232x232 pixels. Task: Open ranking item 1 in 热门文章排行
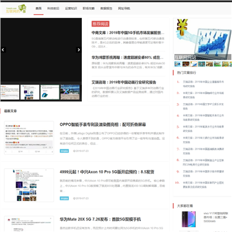(x=203, y=84)
